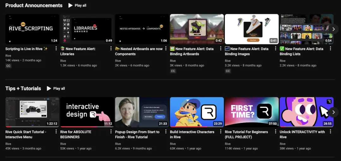Open options for Popup Design From Start to Finish
341x161 pixels.
point(166,131)
